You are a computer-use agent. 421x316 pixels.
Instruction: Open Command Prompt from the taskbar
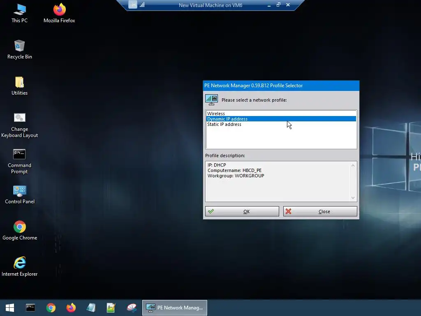(x=30, y=308)
